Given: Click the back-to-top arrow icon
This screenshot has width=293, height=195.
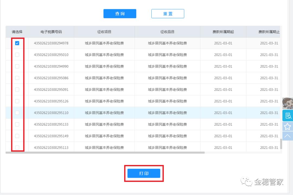Looking at the screenshot, I should point(288,136).
